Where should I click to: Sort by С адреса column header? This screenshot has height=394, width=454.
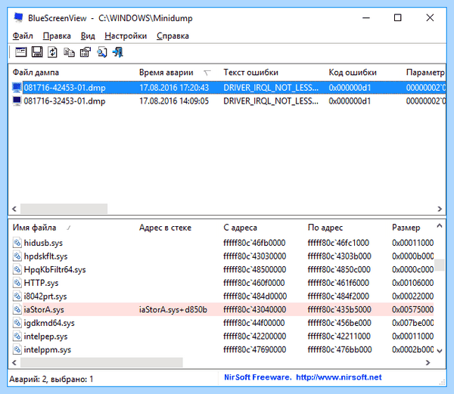tap(240, 228)
